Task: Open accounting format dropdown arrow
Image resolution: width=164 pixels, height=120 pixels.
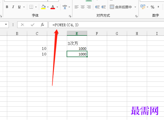Action: click(x=147, y=7)
